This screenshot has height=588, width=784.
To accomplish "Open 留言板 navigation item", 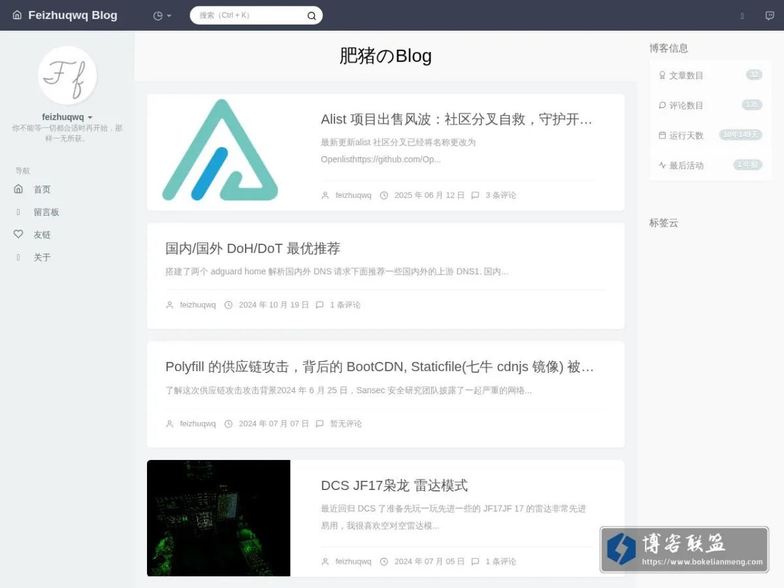I will pos(46,212).
